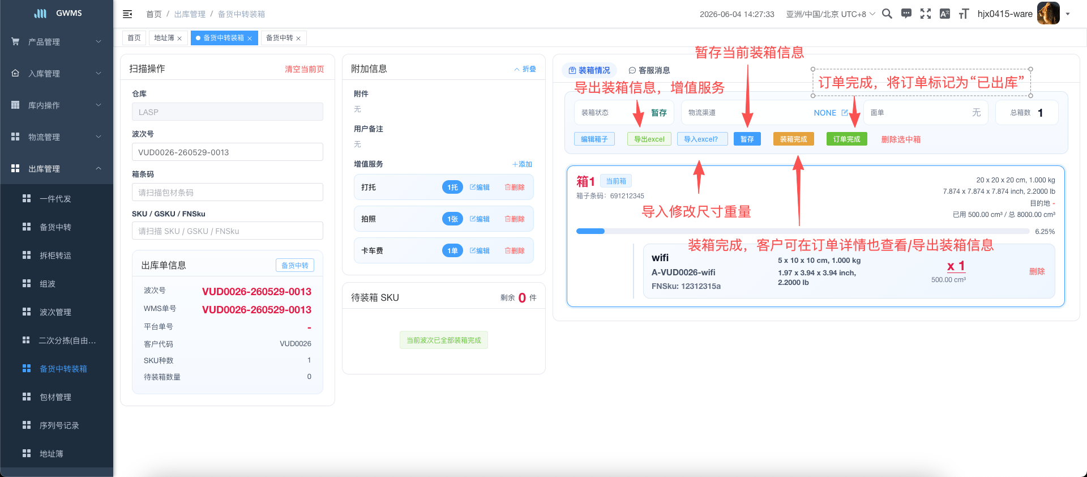Screen dimensions: 1087x477
Task: Close the 备货中转 tab
Action: pos(298,39)
